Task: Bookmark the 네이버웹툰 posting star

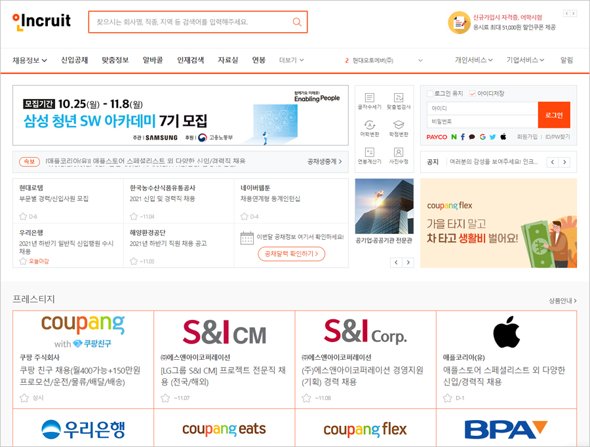Action: point(245,216)
